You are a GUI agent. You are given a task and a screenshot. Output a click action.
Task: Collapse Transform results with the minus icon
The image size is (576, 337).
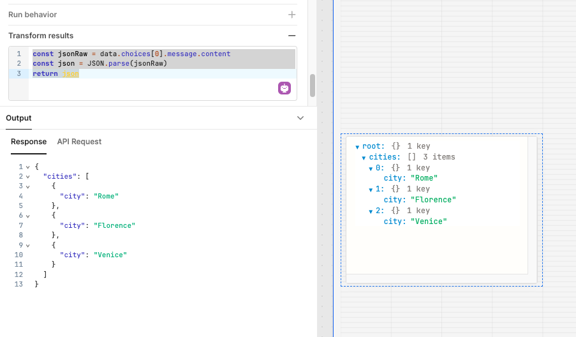292,36
